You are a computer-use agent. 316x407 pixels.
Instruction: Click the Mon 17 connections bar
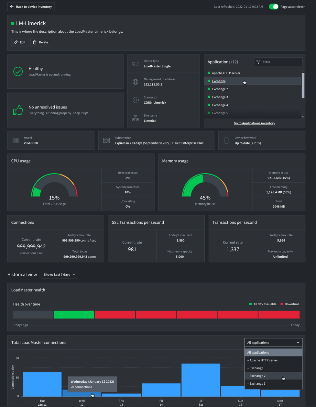pos(280,393)
